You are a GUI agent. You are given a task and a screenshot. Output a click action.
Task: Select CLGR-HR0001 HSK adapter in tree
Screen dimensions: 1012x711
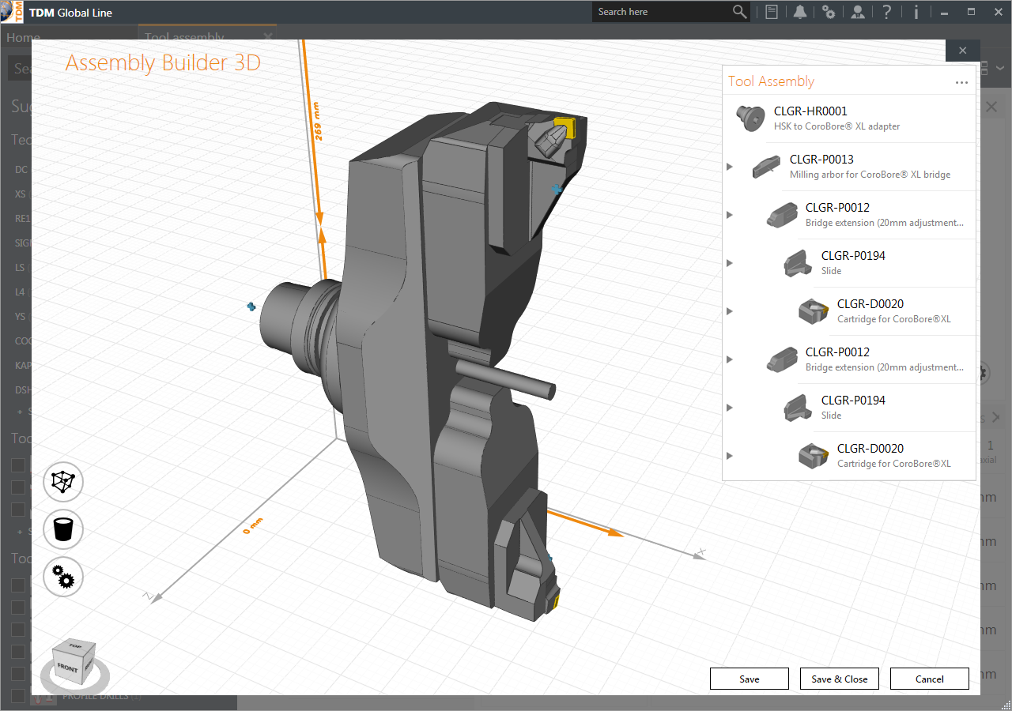pyautogui.click(x=810, y=111)
